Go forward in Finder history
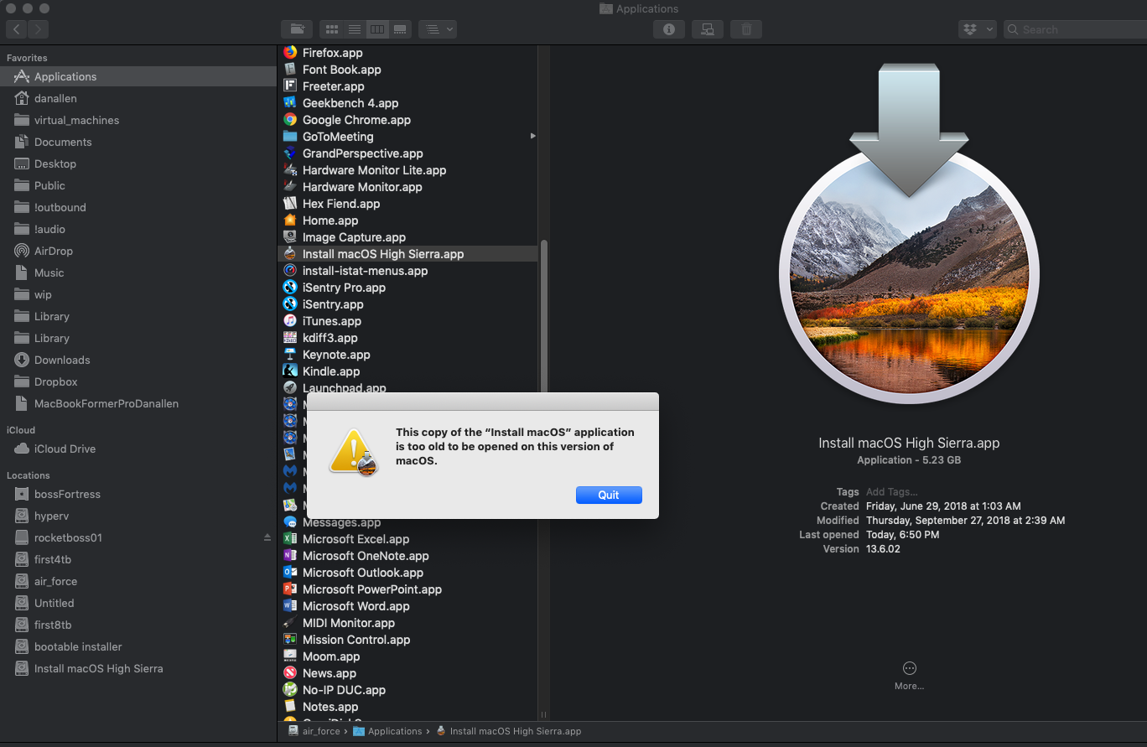The height and width of the screenshot is (747, 1147). (38, 29)
